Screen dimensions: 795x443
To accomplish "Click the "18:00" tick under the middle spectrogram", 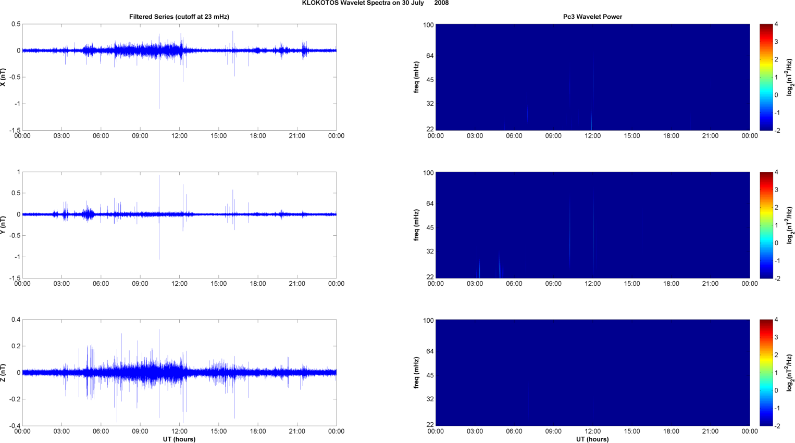I will point(671,284).
